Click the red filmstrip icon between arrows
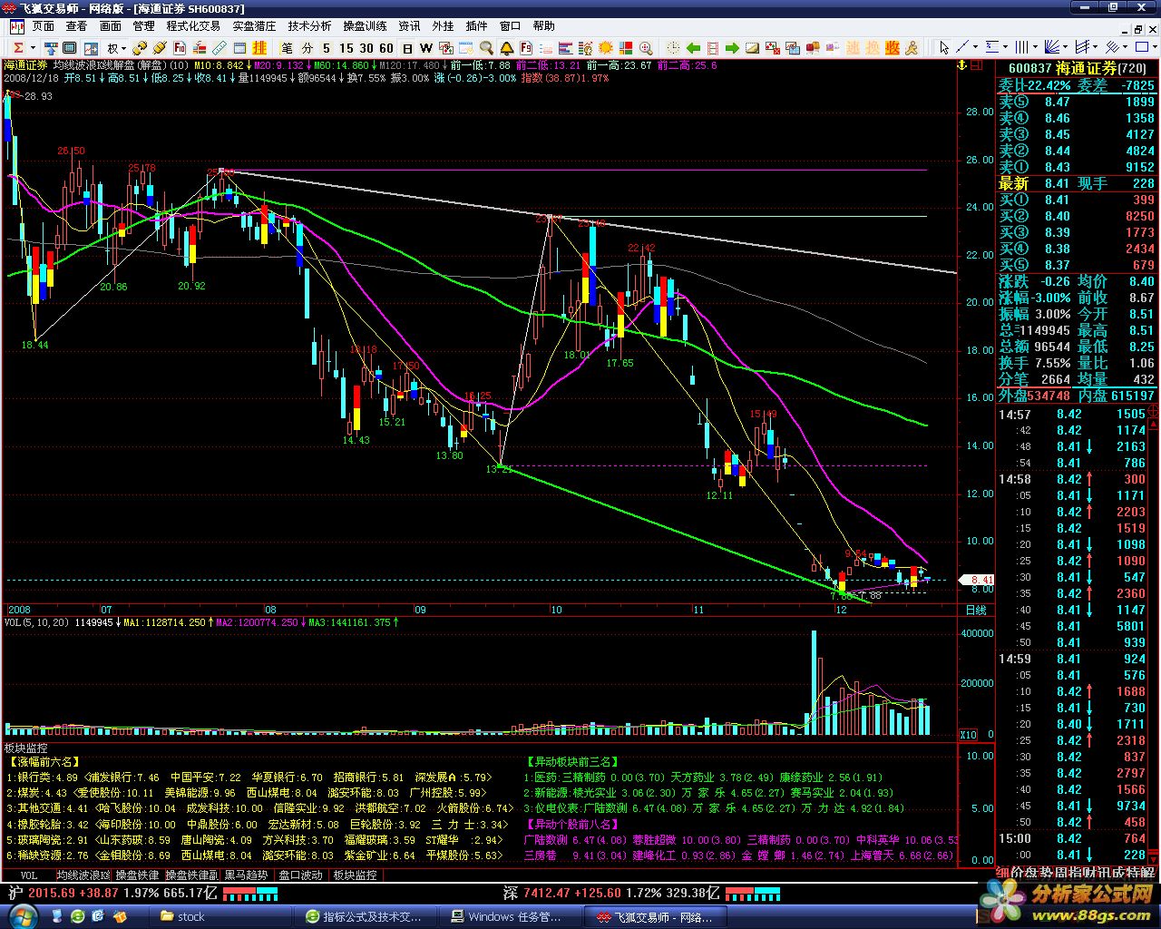 point(712,48)
